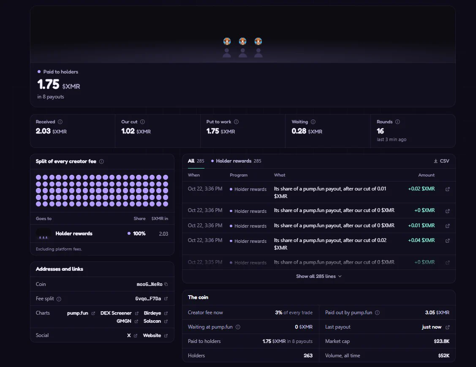Open the Solscan chart link
476x367 pixels.
pos(155,321)
